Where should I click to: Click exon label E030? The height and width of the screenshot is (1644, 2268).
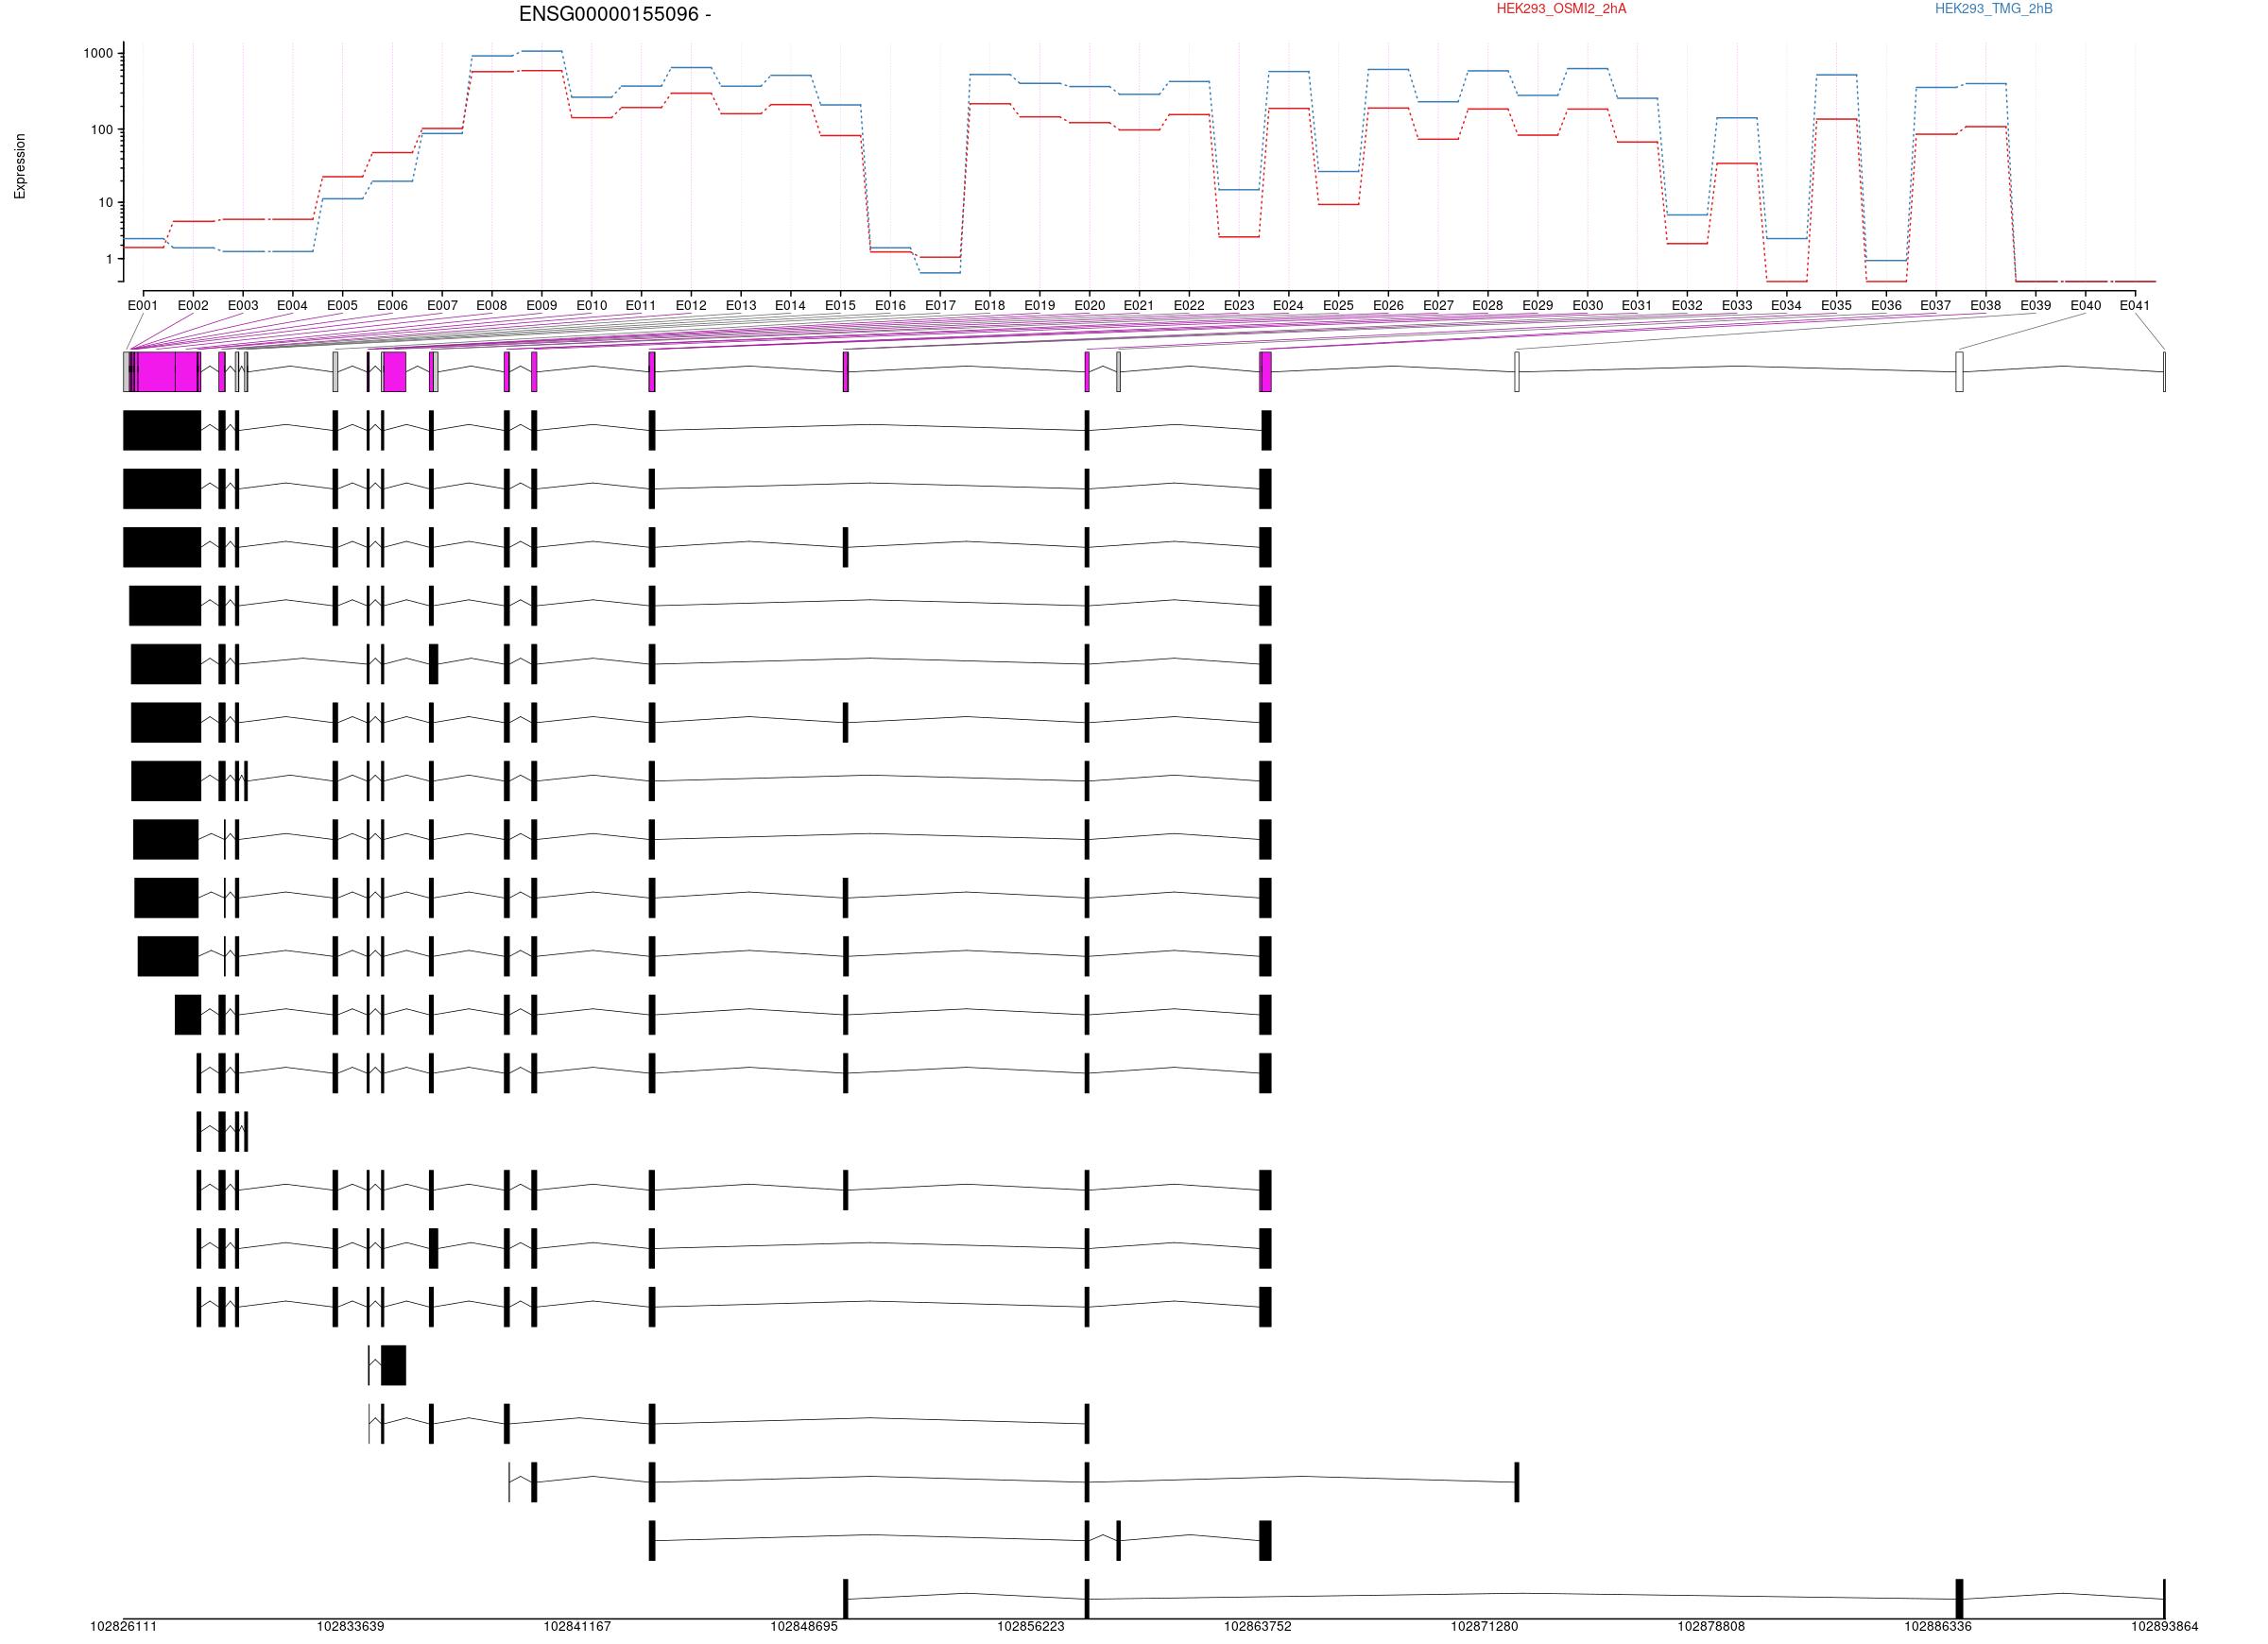[x=1587, y=306]
